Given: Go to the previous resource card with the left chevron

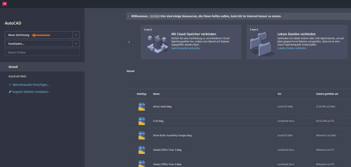Looking at the screenshot, I should tap(129, 42).
